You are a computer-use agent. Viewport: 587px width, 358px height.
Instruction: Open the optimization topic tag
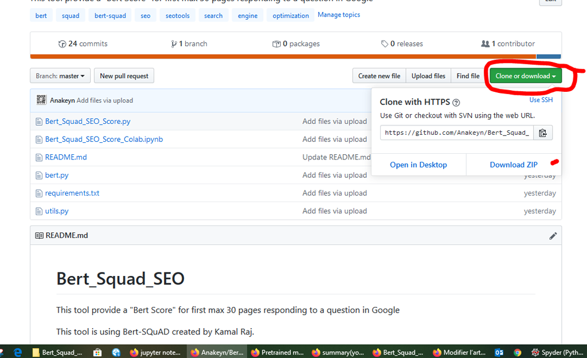pos(291,15)
